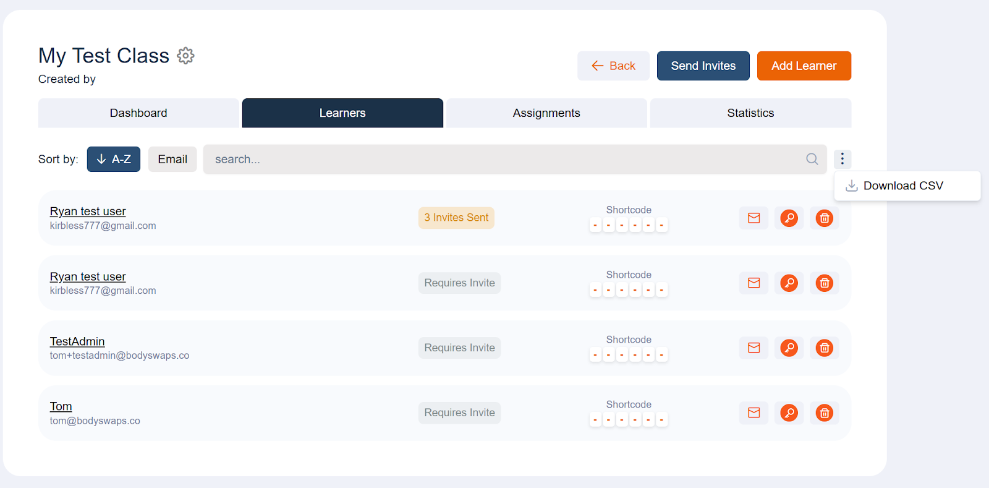Click key icon for second Ryan test user
Viewport: 989px width, 488px height.
pyautogui.click(x=789, y=283)
